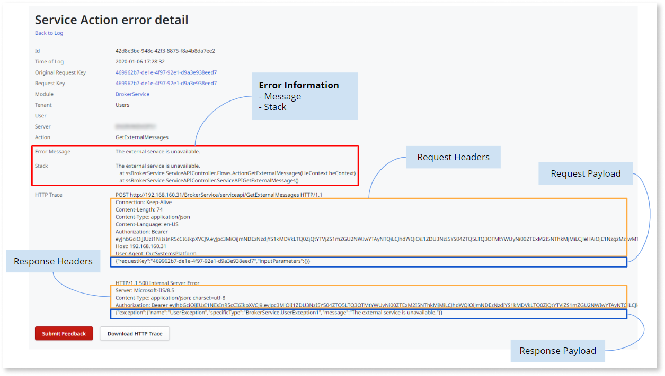Click the Service Action error detail heading
This screenshot has width=665, height=376.
click(111, 20)
